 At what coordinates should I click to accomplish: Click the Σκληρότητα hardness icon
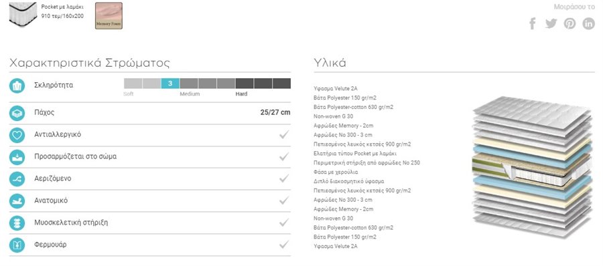17,86
